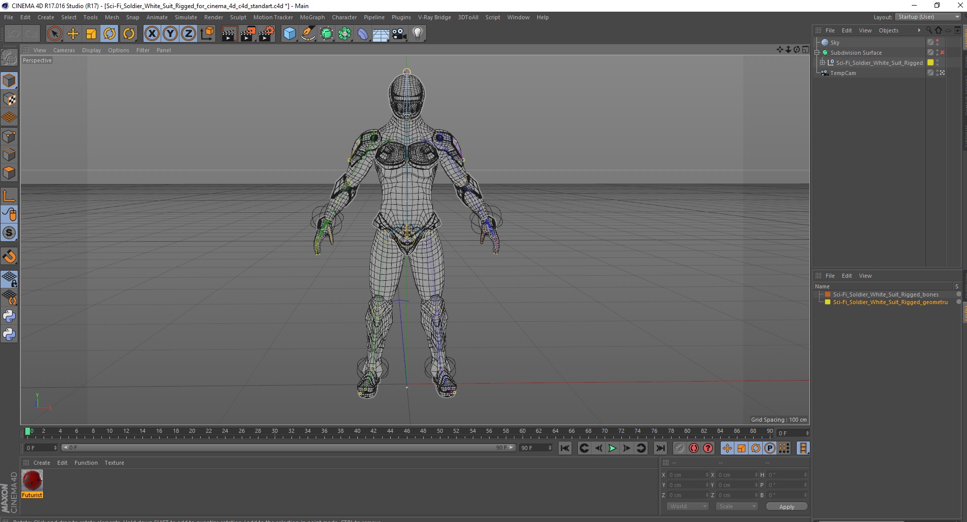Collapse the Subdivision Surface object
Image resolution: width=967 pixels, height=522 pixels.
[x=817, y=52]
